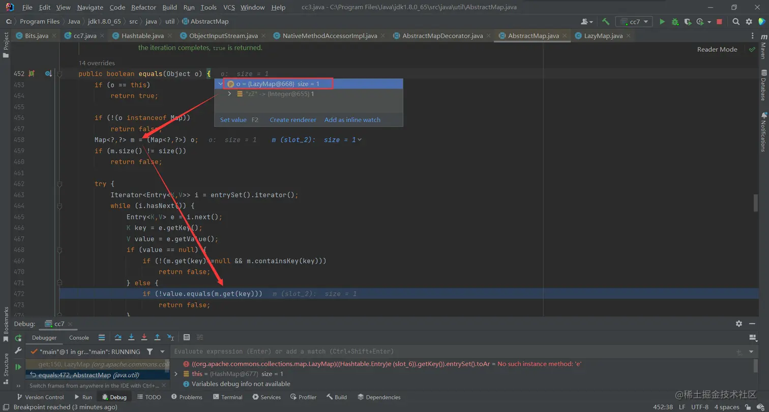769x412 pixels.
Task: Open the Version Control tool window
Action: click(x=40, y=397)
